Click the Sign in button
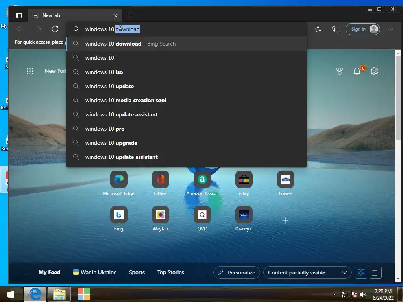403x302 pixels. pyautogui.click(x=362, y=29)
